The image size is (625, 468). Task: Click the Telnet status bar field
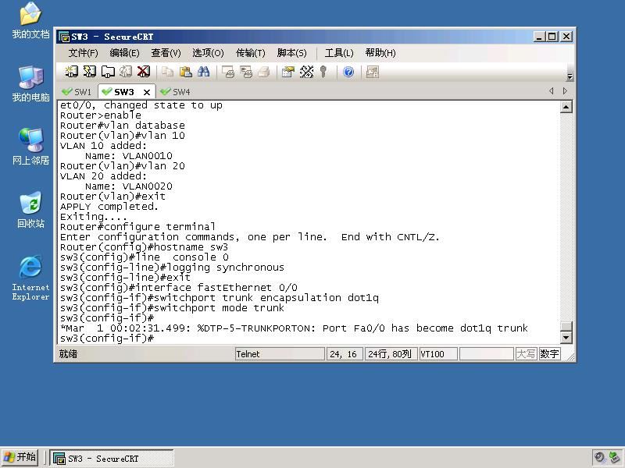[x=280, y=354]
